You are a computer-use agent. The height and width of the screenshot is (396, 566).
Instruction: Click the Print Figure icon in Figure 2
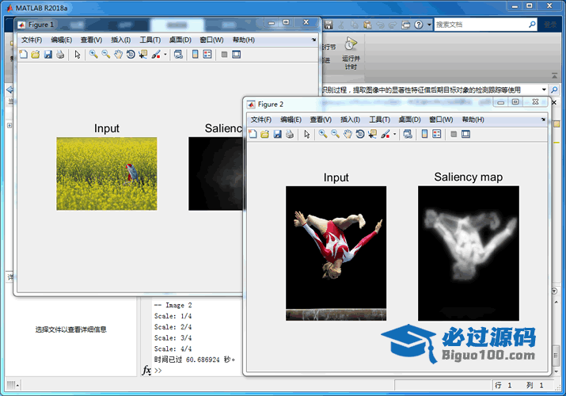click(x=289, y=135)
